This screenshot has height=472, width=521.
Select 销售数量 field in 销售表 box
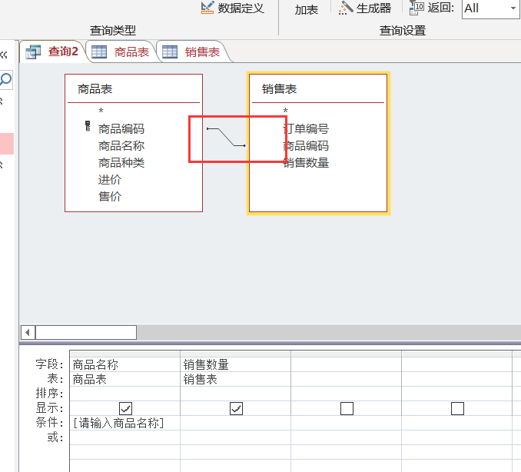point(306,162)
